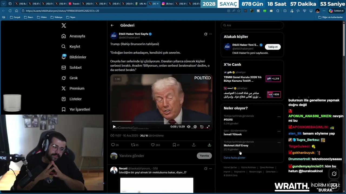Viewport: 346px width, 194px height.
Task: Reply using comment icon with 26
Action: tap(115, 145)
